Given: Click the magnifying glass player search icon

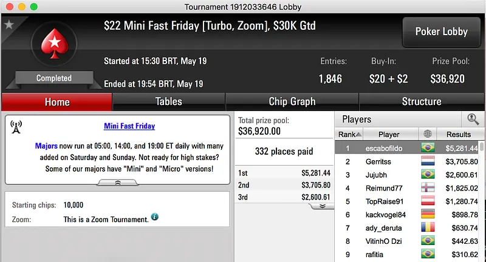Looking at the screenshot, I should (x=472, y=119).
